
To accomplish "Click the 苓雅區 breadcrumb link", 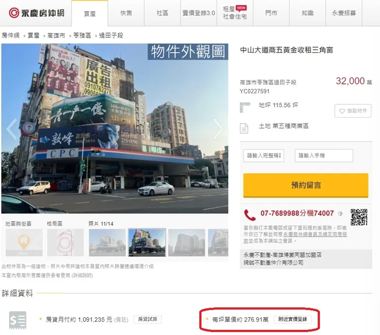I will [82, 35].
